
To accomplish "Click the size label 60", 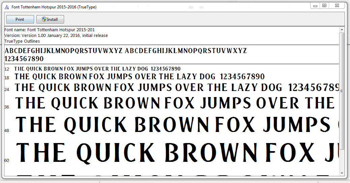I will coord(7,160).
